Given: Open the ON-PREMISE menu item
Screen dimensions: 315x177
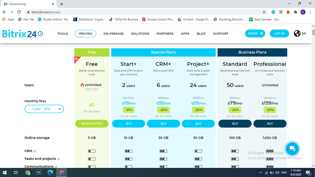Looking at the screenshot, I should click(x=113, y=34).
